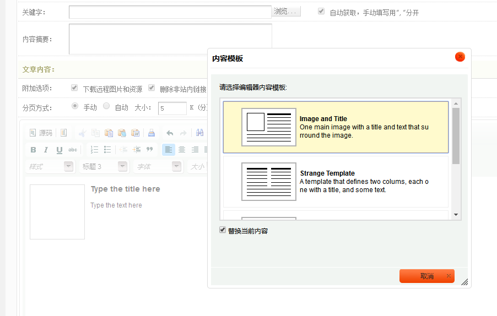This screenshot has height=316, width=497.
Task: Select Align center
Action: [x=182, y=149]
